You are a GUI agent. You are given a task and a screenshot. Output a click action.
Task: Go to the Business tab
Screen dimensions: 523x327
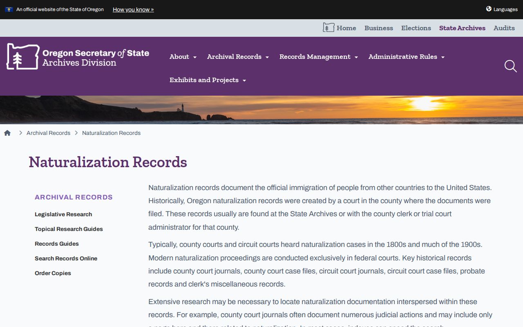point(379,28)
